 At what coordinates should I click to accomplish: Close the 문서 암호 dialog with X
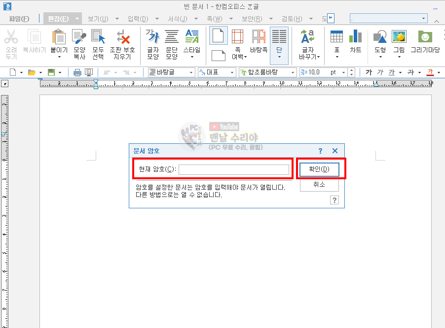click(x=335, y=151)
